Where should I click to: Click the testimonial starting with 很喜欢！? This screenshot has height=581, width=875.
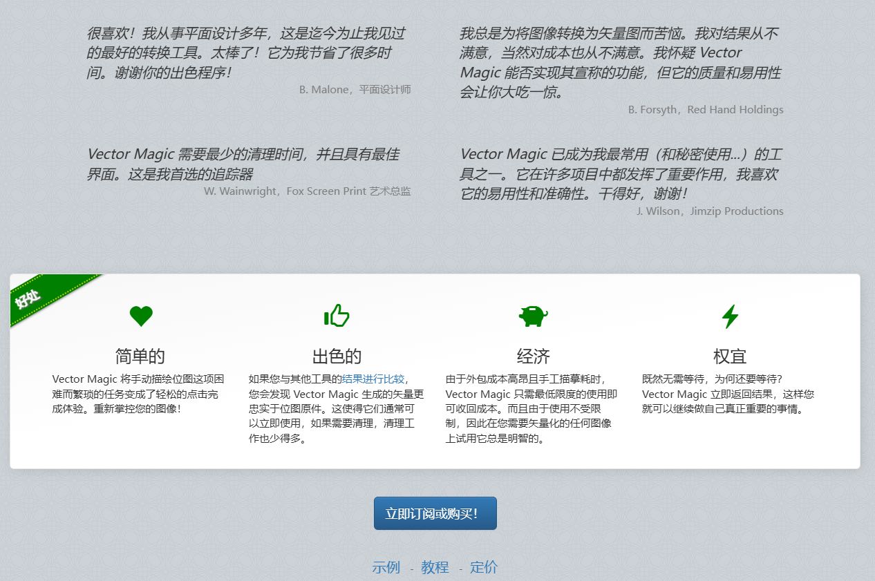point(247,53)
